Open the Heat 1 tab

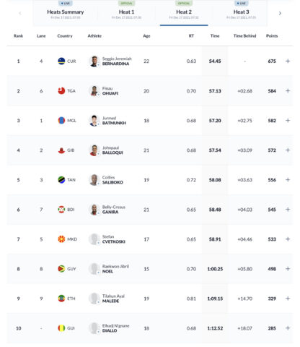click(x=126, y=12)
